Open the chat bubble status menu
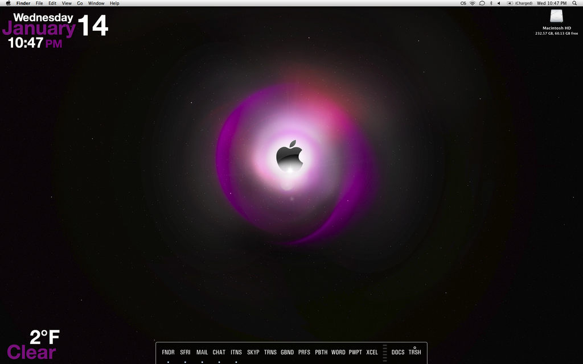Viewport: 583px width, 364px height. click(x=482, y=3)
